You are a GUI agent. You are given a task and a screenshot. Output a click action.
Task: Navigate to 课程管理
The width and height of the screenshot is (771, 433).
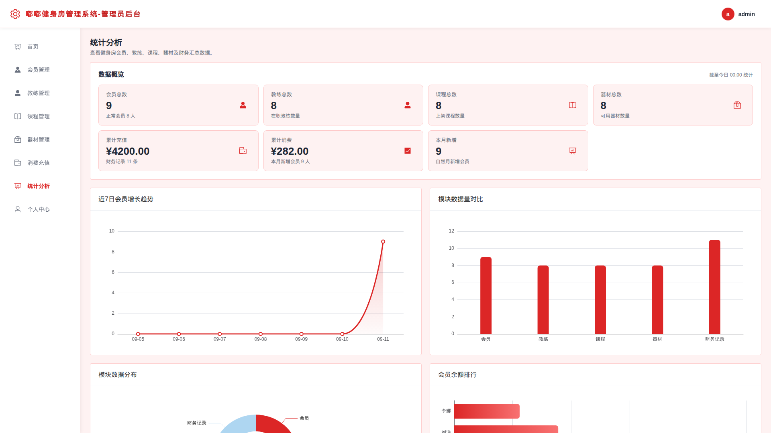tap(40, 116)
